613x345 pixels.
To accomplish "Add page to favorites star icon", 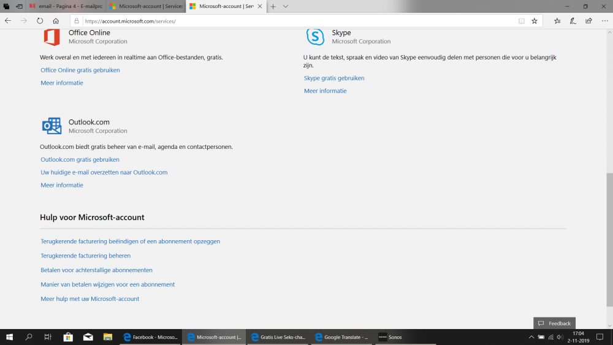I will point(535,21).
